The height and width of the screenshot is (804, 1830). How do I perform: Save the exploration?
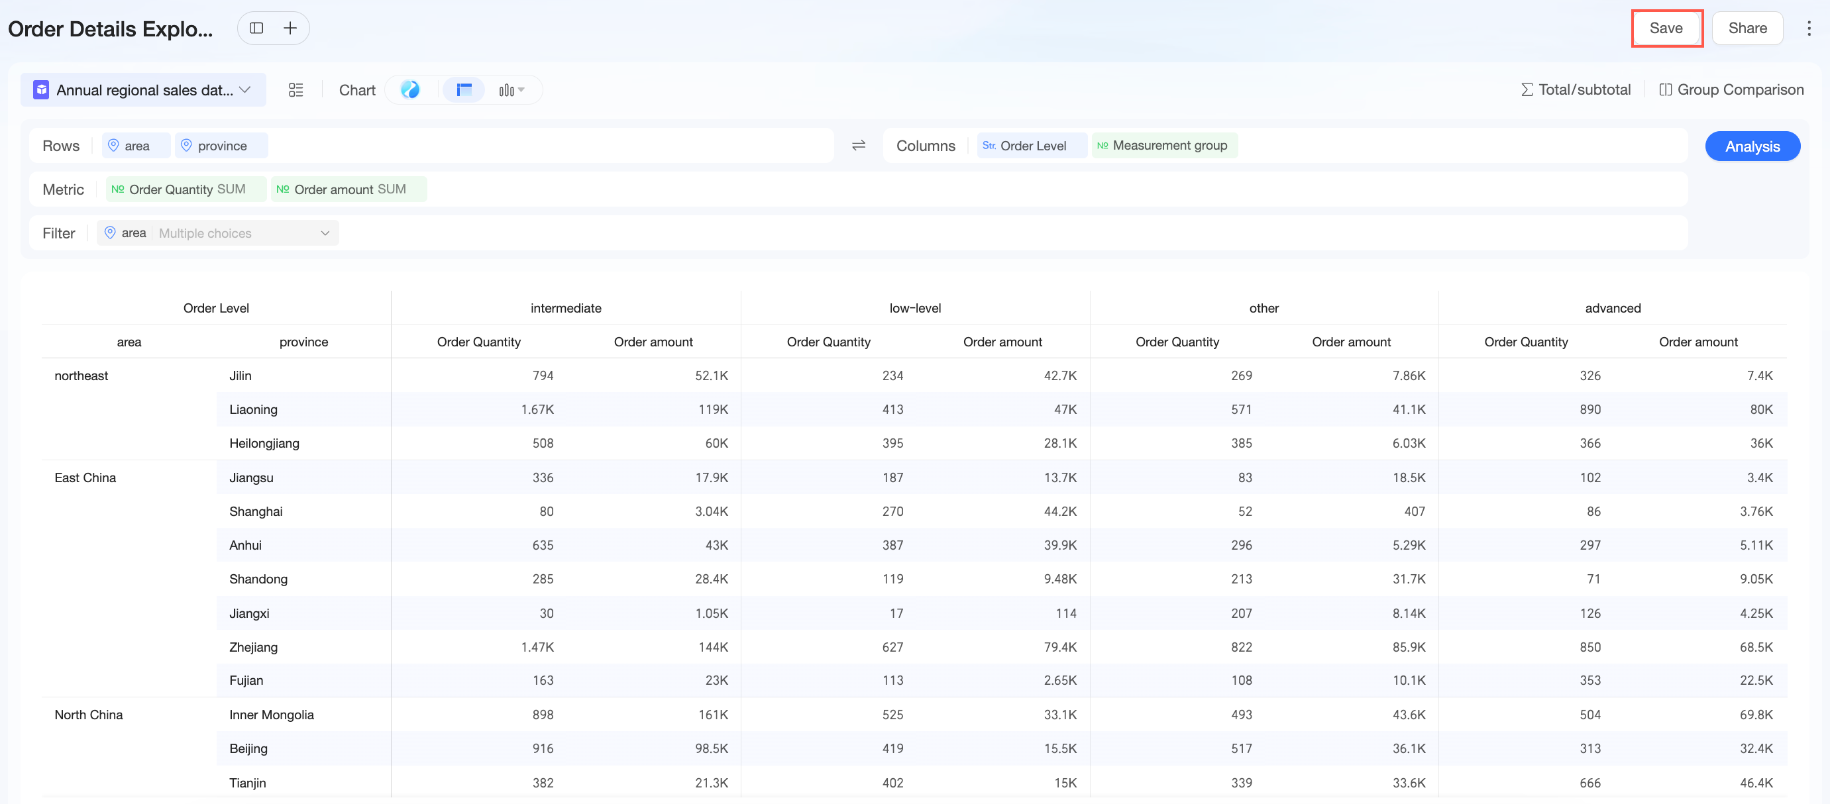tap(1666, 28)
